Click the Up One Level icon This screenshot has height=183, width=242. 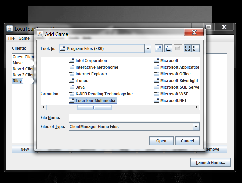(x=159, y=49)
